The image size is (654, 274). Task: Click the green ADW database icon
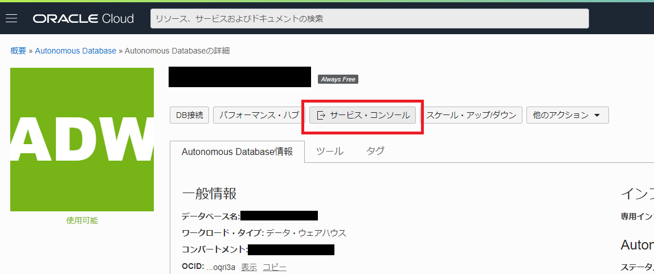tap(82, 140)
